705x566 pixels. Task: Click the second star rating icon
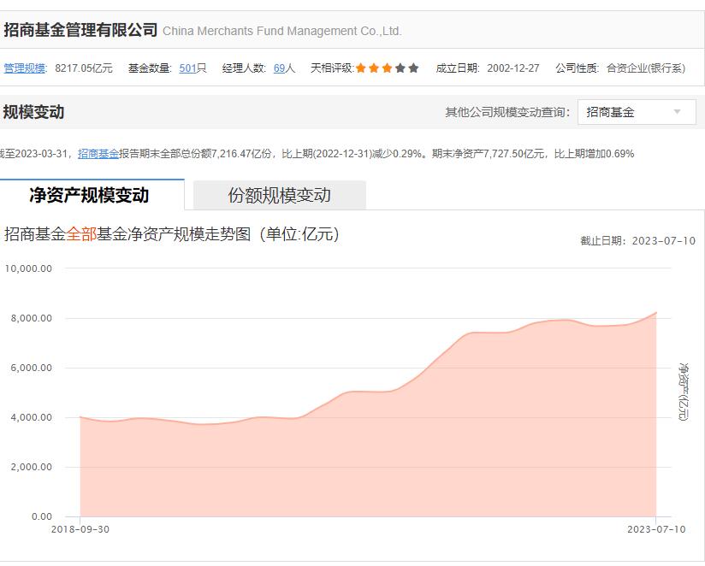coord(374,66)
